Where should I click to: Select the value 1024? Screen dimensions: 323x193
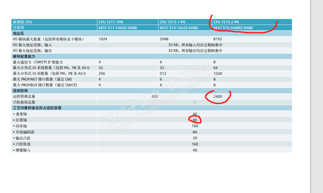coord(103,39)
